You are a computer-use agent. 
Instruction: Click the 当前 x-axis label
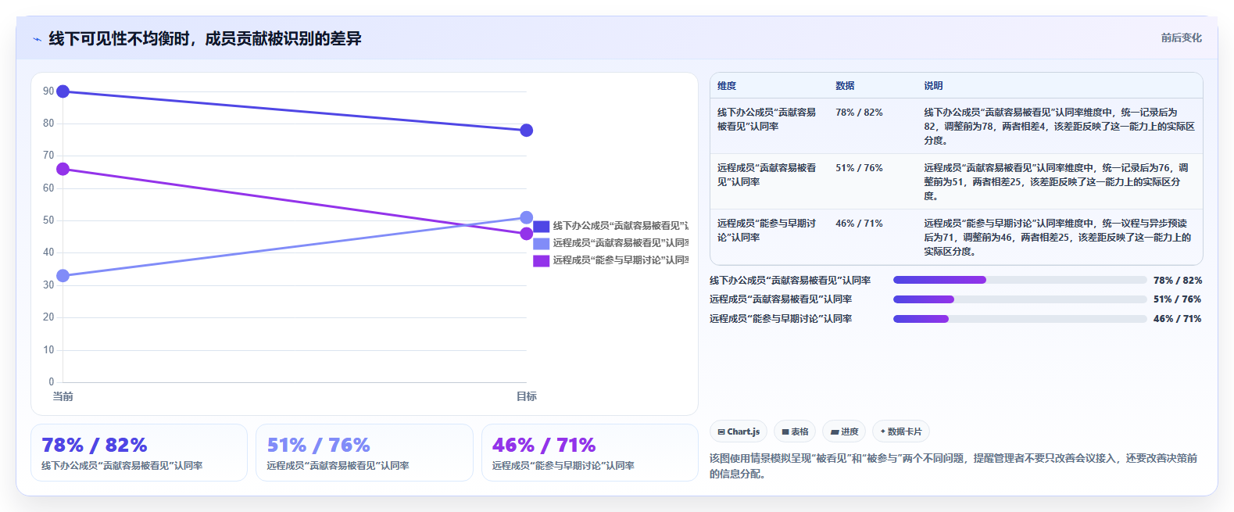(x=63, y=396)
